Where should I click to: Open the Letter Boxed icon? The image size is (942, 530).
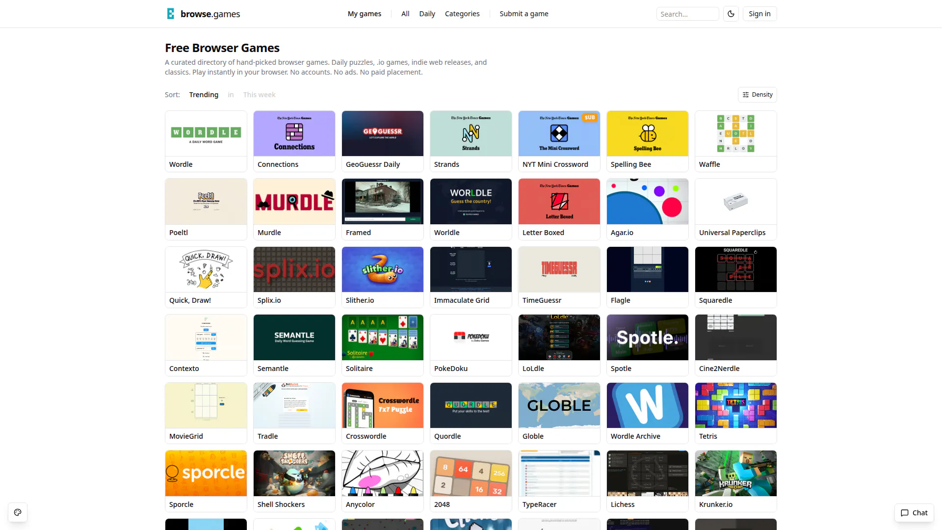[x=559, y=202]
